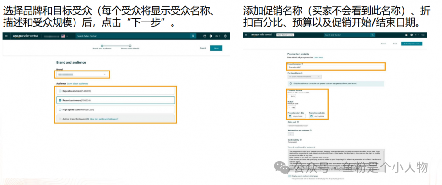
Task: Open the settings gear in the Promotion details screen
Action: (x=412, y=35)
